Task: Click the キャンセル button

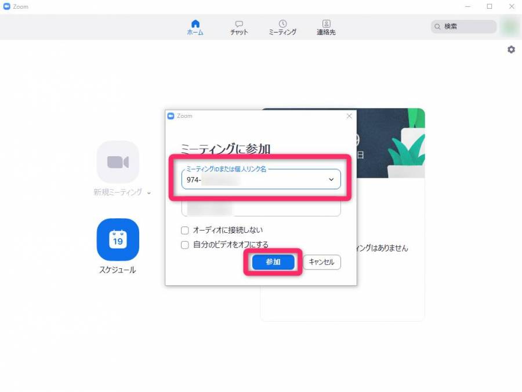Action: tap(321, 262)
